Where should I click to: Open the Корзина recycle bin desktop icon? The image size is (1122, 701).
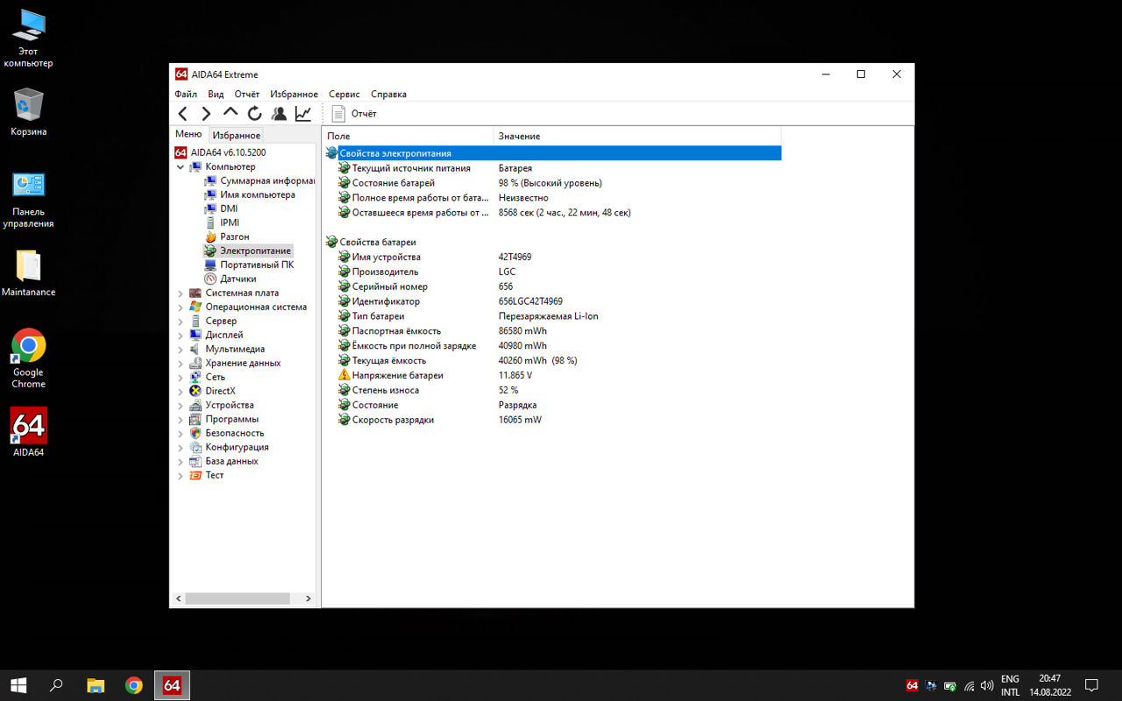pos(28,112)
